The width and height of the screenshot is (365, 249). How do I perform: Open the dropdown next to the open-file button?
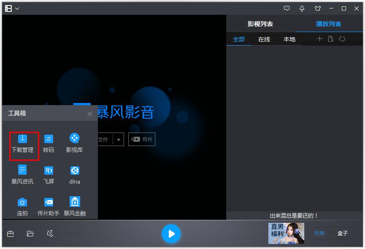click(119, 139)
